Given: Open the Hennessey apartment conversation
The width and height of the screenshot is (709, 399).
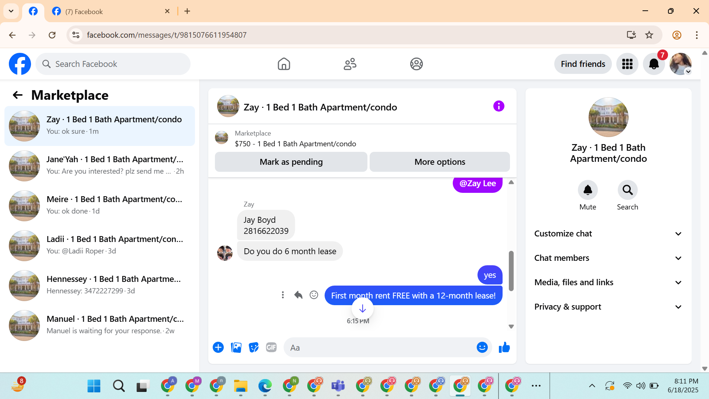Looking at the screenshot, I should point(100,285).
